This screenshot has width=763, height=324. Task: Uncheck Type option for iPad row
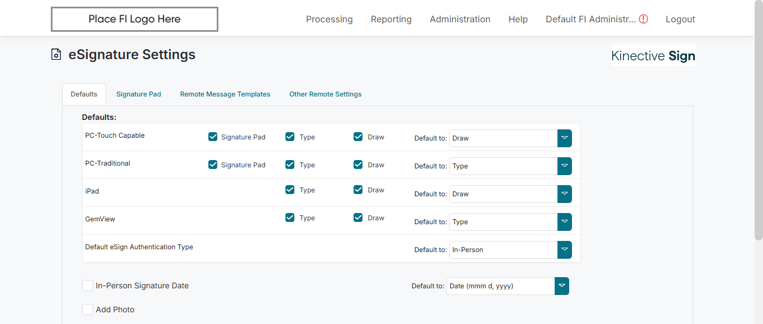290,190
